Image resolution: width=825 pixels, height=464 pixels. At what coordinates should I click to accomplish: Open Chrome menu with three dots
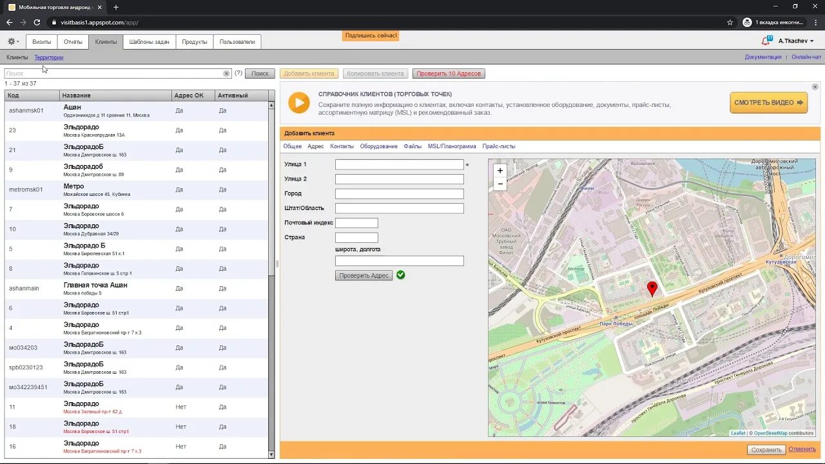point(815,22)
